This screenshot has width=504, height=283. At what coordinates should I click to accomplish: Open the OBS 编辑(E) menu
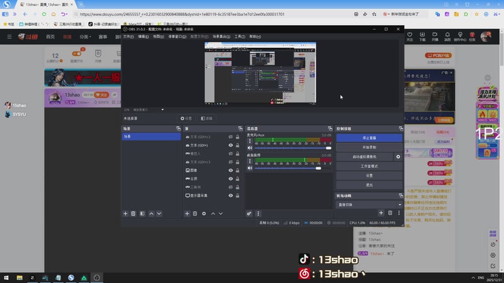point(144,36)
